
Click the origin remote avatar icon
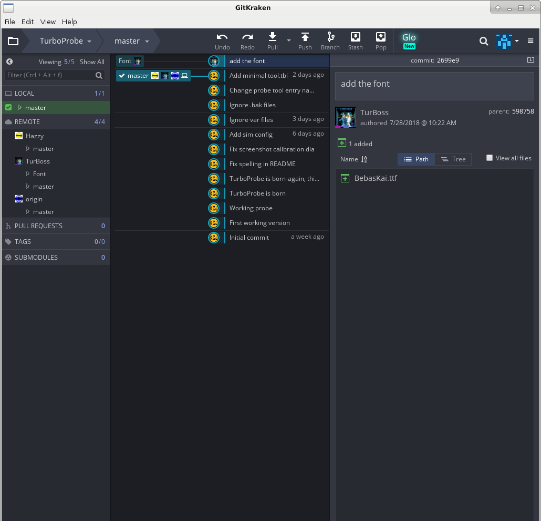point(19,199)
